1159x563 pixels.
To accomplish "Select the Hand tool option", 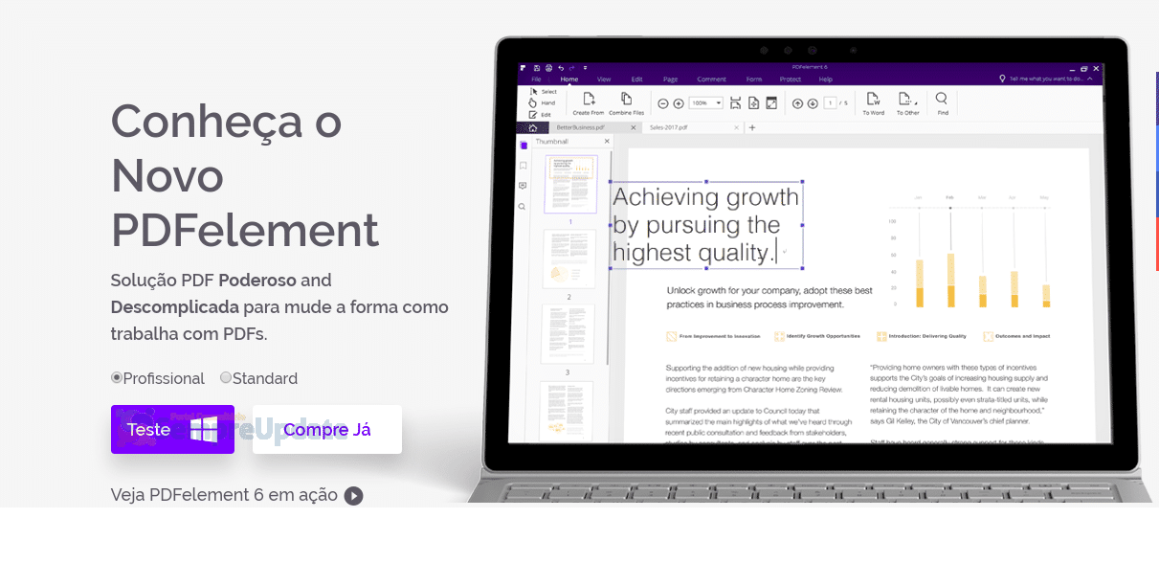I will click(x=542, y=102).
